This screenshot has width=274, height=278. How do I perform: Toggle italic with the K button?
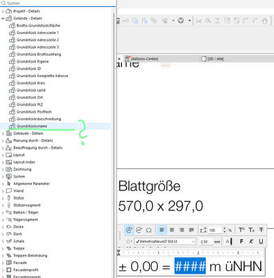click(x=251, y=242)
